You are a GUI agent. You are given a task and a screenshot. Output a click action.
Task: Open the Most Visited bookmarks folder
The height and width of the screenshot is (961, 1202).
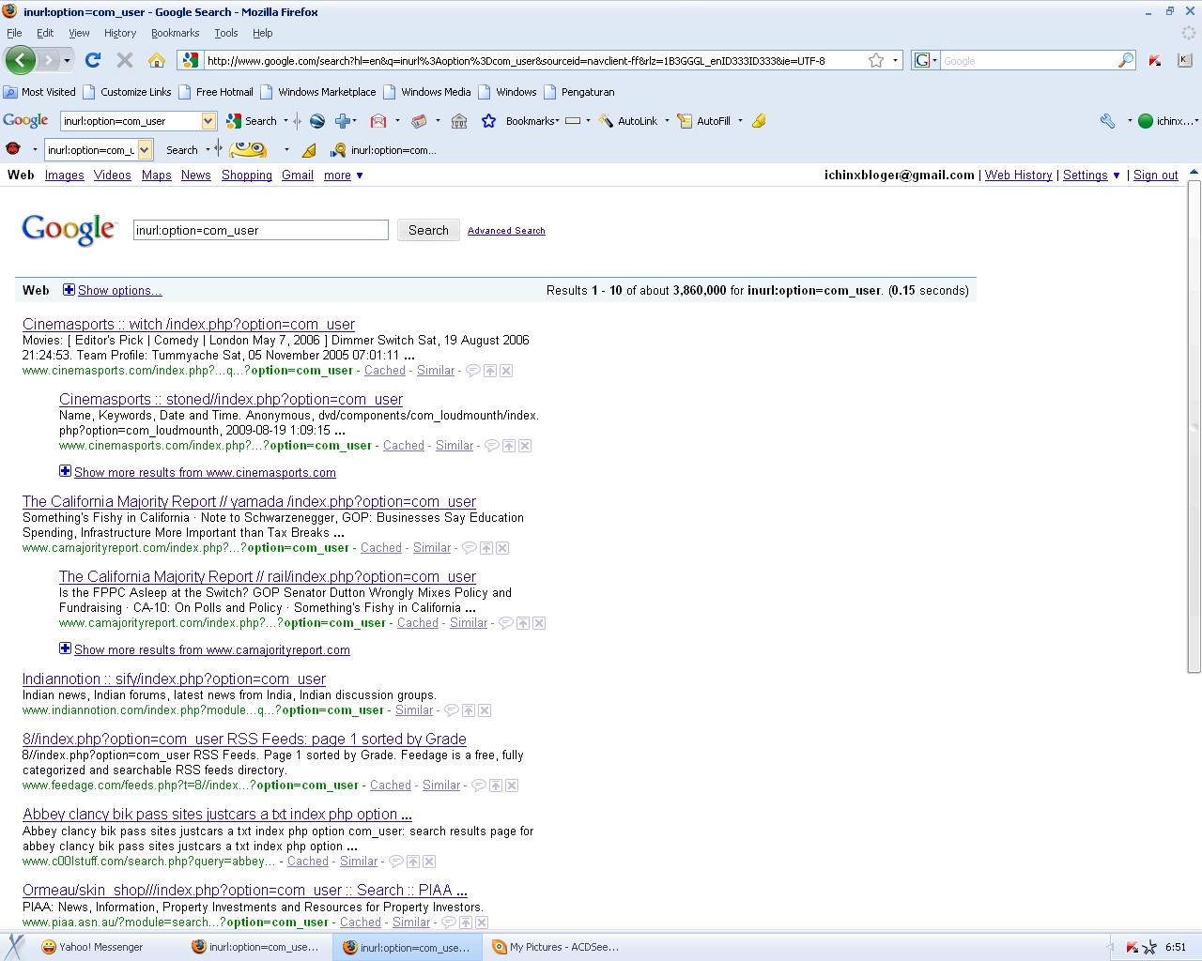coord(39,92)
